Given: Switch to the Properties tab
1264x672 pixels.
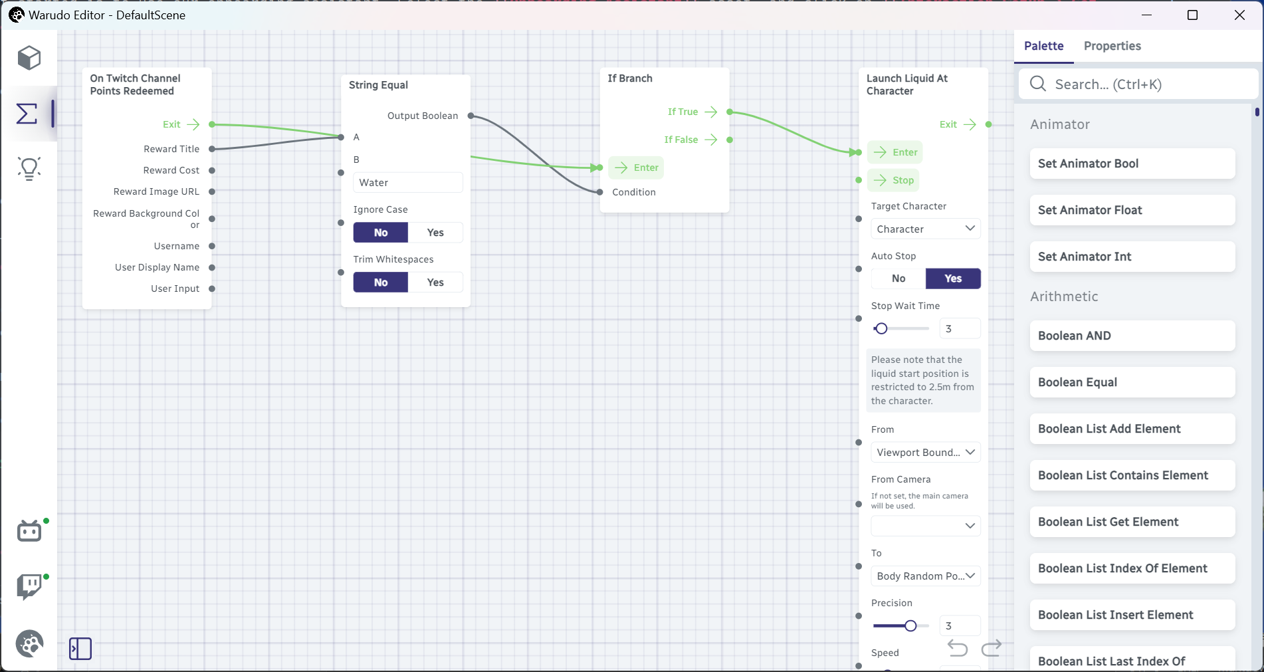Looking at the screenshot, I should coord(1112,46).
